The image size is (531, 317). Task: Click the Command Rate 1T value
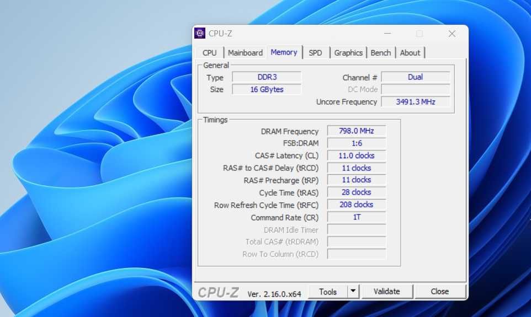(x=357, y=217)
